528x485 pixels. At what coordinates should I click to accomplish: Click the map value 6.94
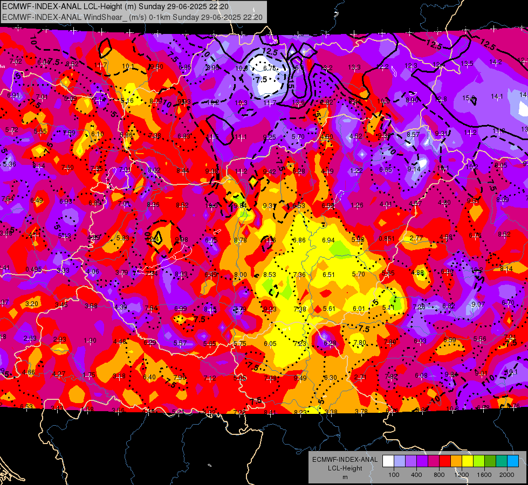click(328, 240)
